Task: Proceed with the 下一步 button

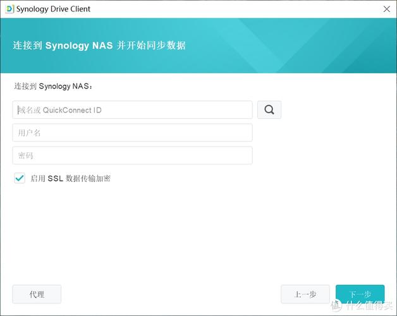Action: (360, 293)
